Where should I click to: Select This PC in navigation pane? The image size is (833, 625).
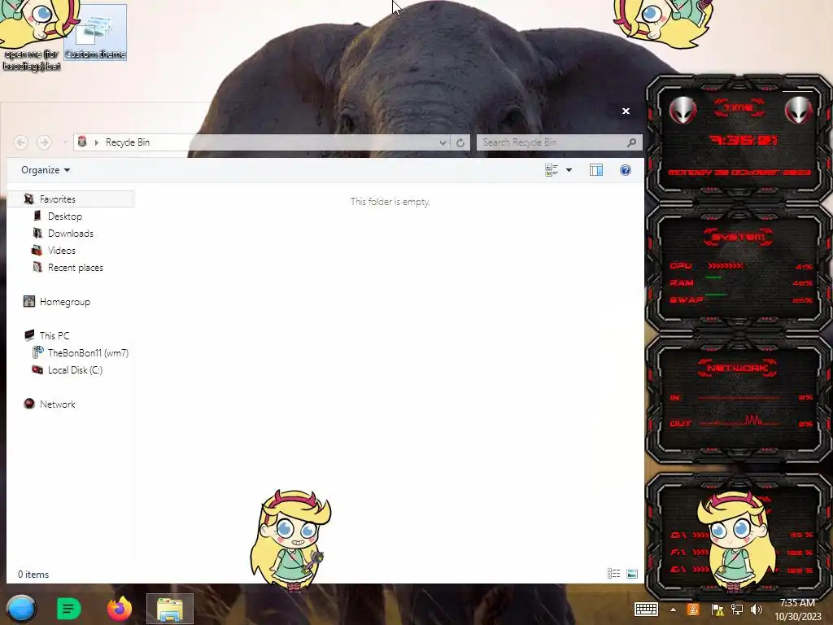click(x=55, y=336)
